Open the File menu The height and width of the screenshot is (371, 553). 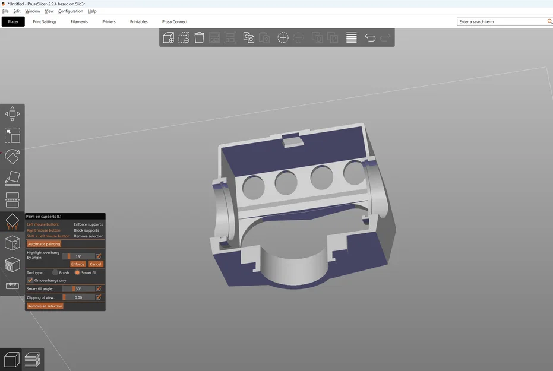6,11
